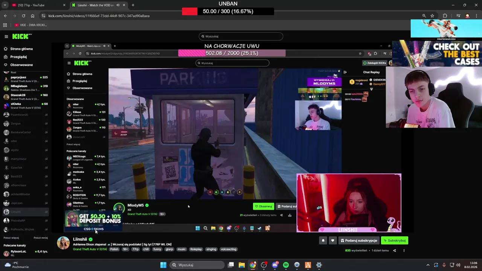This screenshot has width=482, height=271.
Task: Click the Liinshii channel name
Action: pos(80,239)
